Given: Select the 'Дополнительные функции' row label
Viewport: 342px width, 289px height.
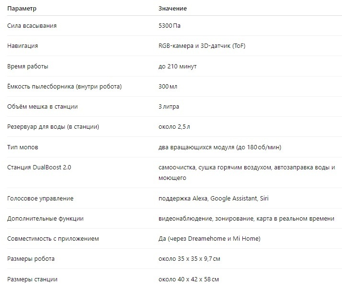Looking at the screenshot, I should coord(46,219).
